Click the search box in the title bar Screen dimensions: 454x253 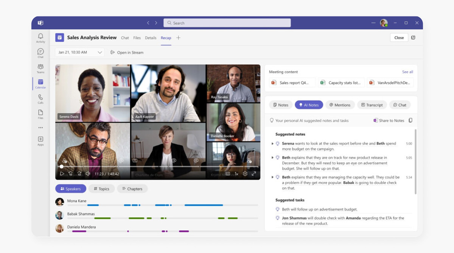[227, 23]
